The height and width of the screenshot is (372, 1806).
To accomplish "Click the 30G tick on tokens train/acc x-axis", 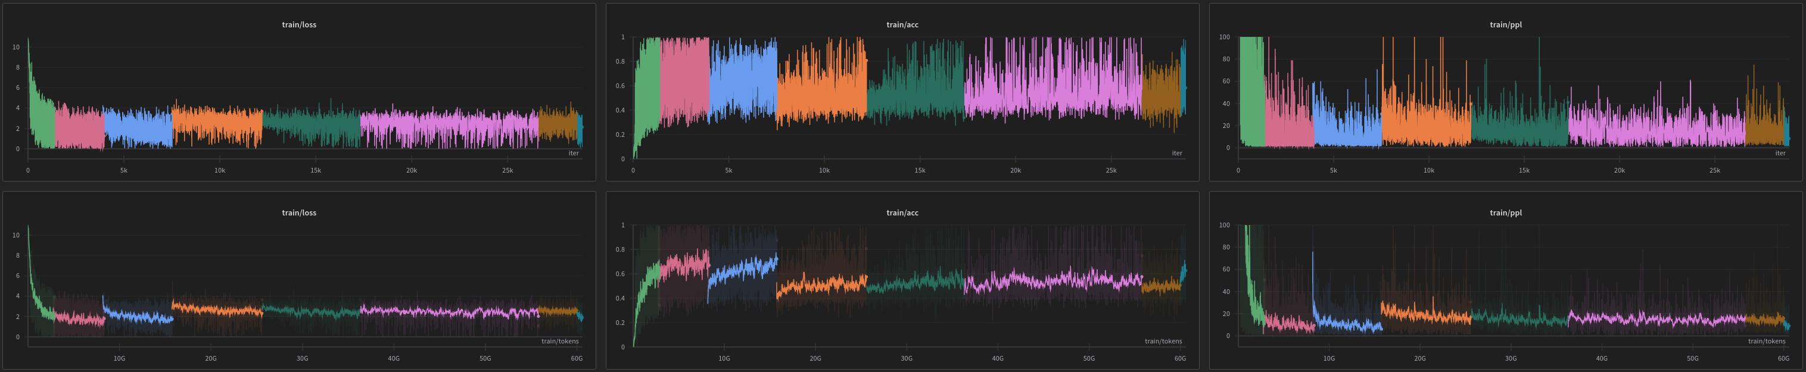I will [x=907, y=359].
